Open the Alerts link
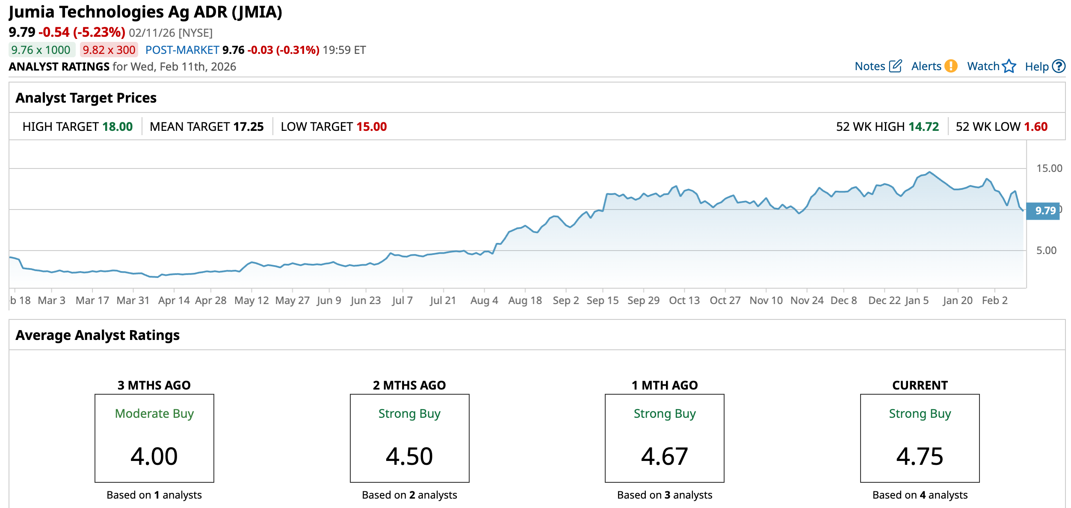Viewport: 1071px width, 508px height. tap(926, 66)
